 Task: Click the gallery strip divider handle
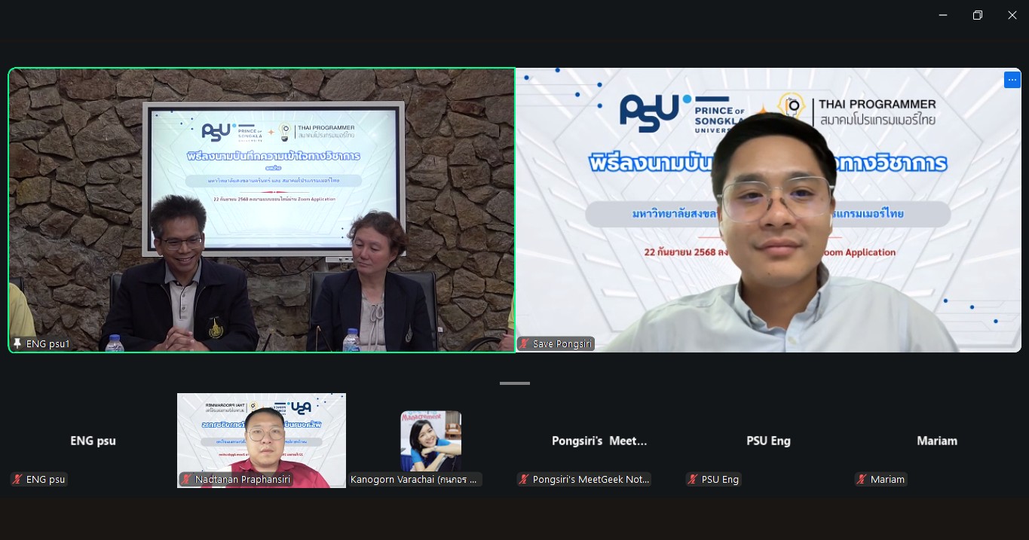tap(515, 383)
